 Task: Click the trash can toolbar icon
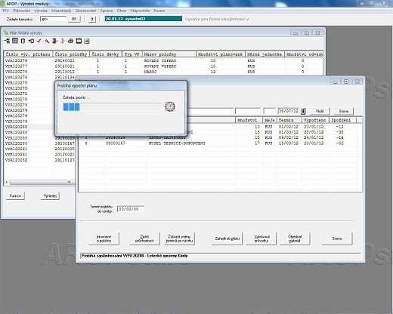23,41
